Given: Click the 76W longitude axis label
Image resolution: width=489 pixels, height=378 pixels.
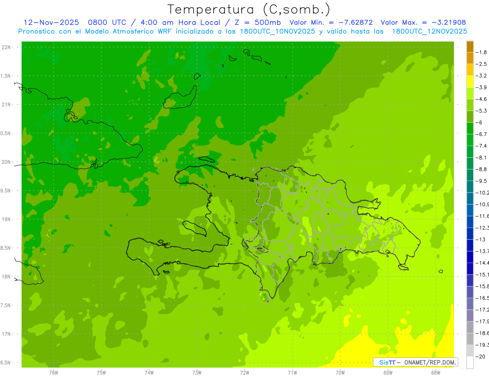Looking at the screenshot, I should coord(53,372).
